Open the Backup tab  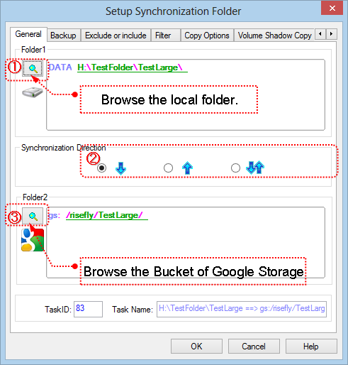(x=63, y=36)
